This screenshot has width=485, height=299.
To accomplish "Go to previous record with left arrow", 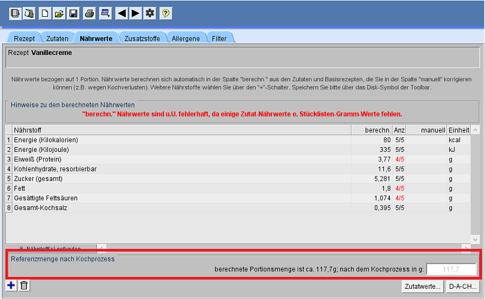I will [x=122, y=13].
